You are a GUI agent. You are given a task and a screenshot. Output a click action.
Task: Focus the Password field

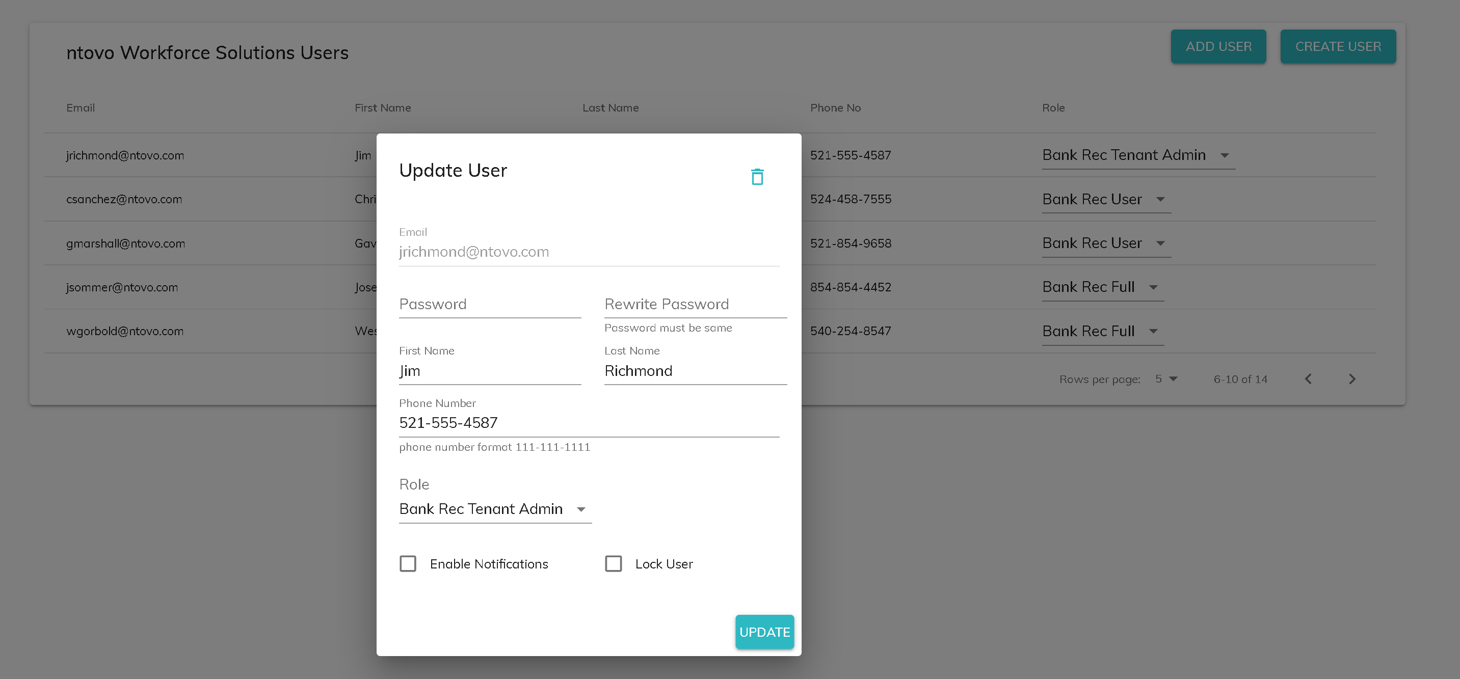tap(490, 305)
